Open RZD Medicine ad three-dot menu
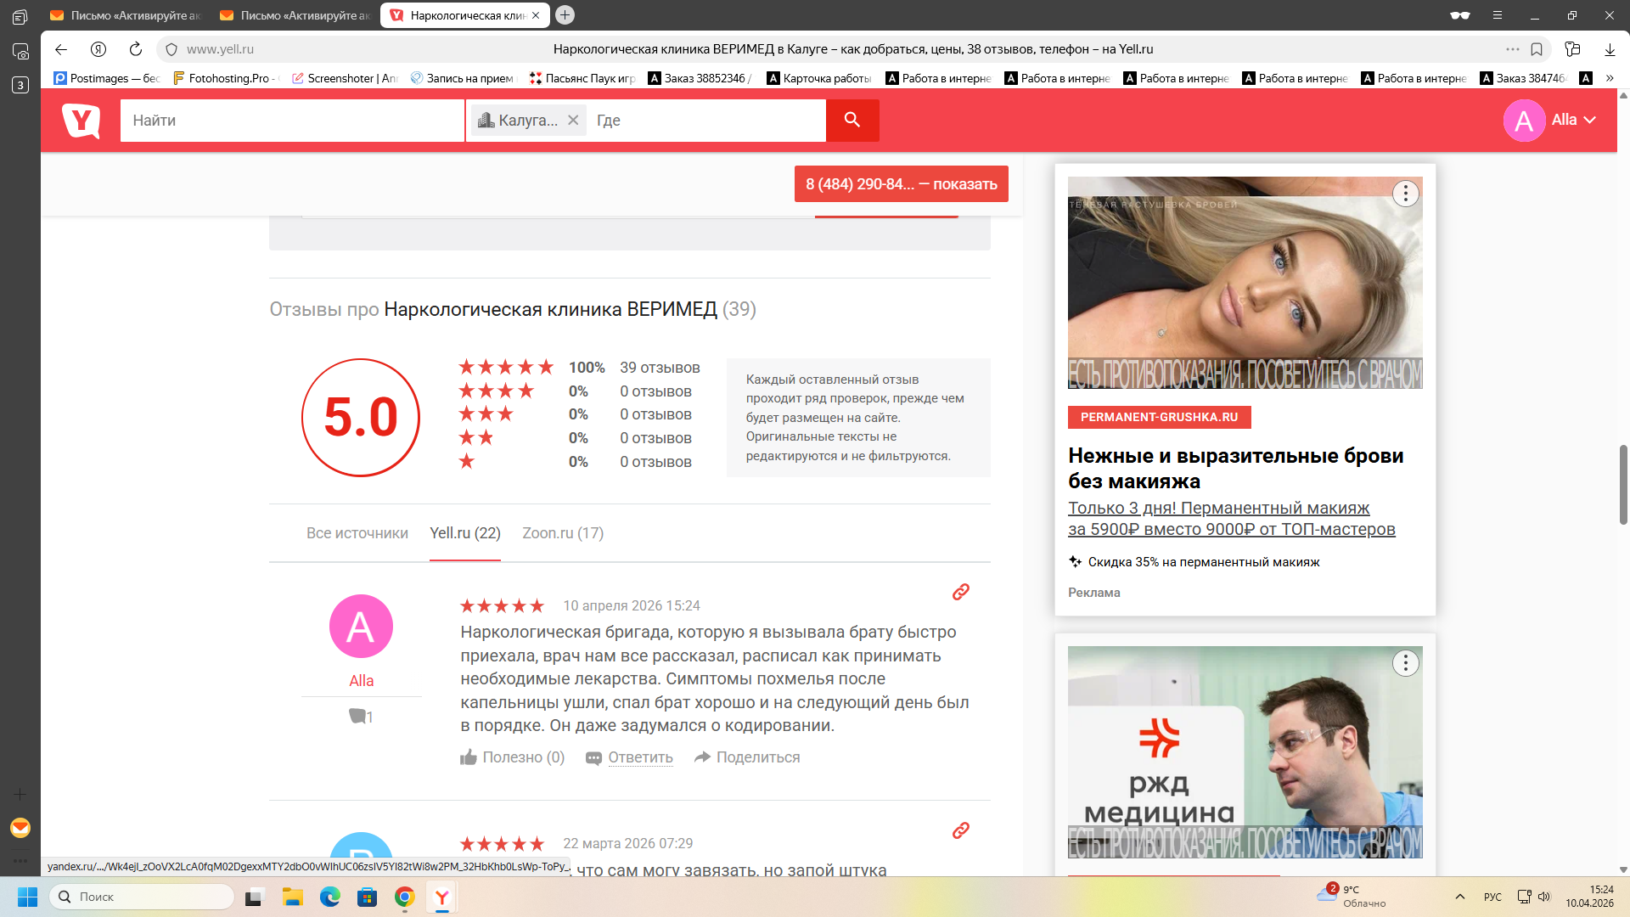 (1405, 663)
